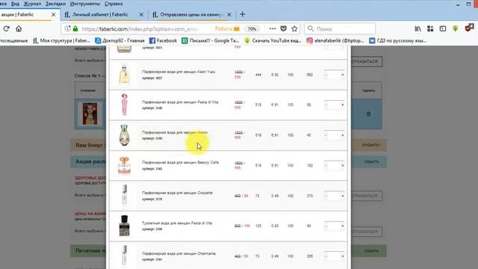Open Письма!!! Google Таблицы bookmark
The width and height of the screenshot is (478, 269).
[x=211, y=40]
